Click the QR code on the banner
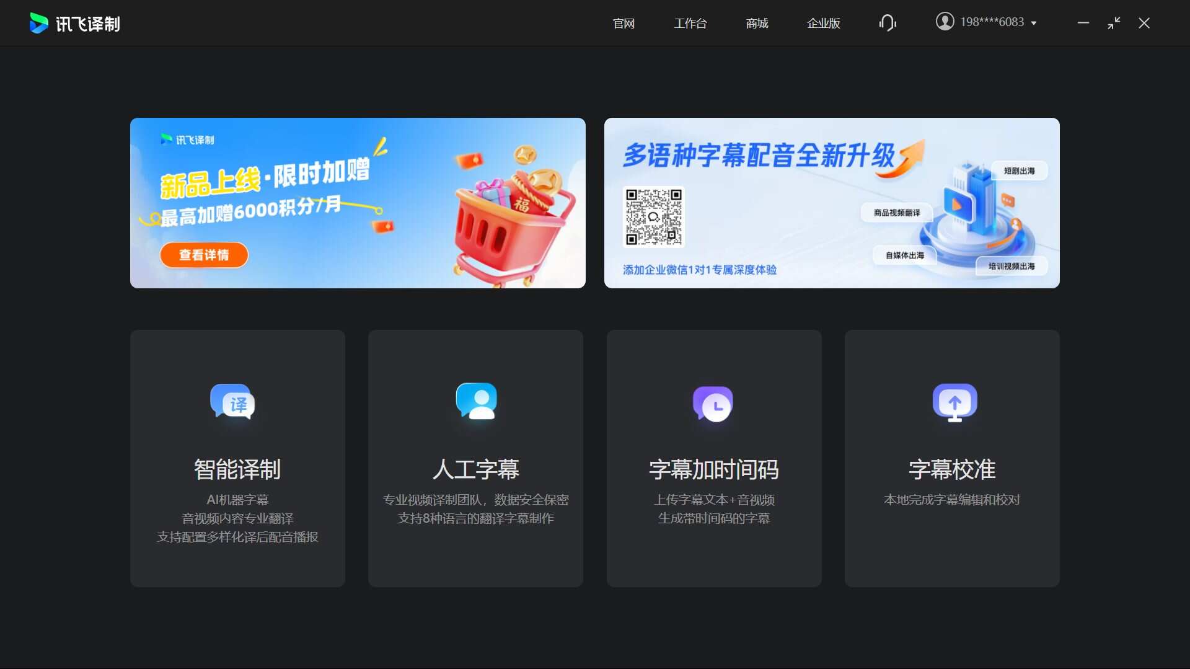Viewport: 1190px width, 669px height. point(654,217)
